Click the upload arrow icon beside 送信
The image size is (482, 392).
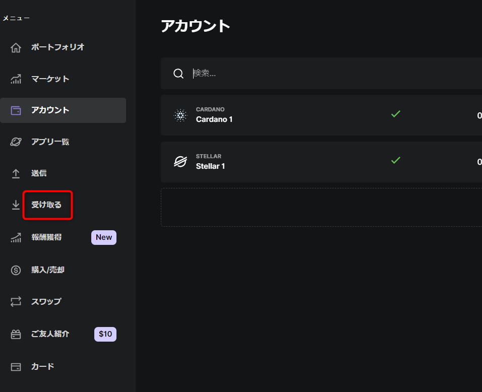[x=16, y=173]
